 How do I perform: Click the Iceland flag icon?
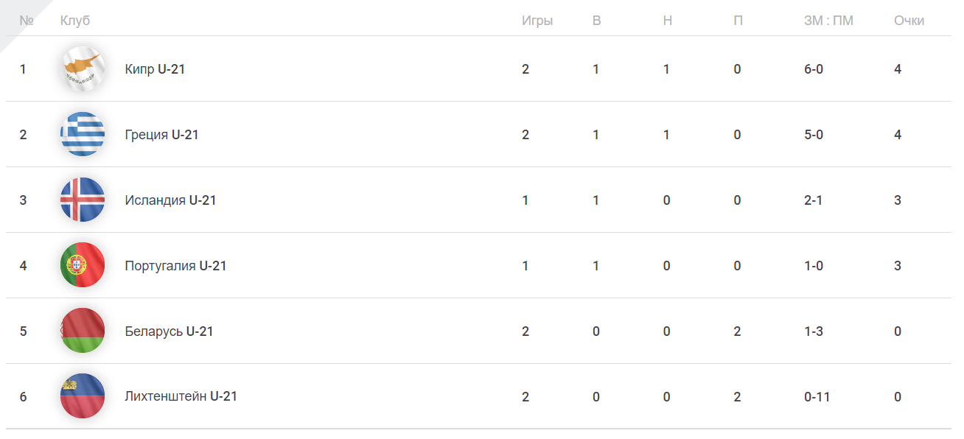(x=83, y=200)
